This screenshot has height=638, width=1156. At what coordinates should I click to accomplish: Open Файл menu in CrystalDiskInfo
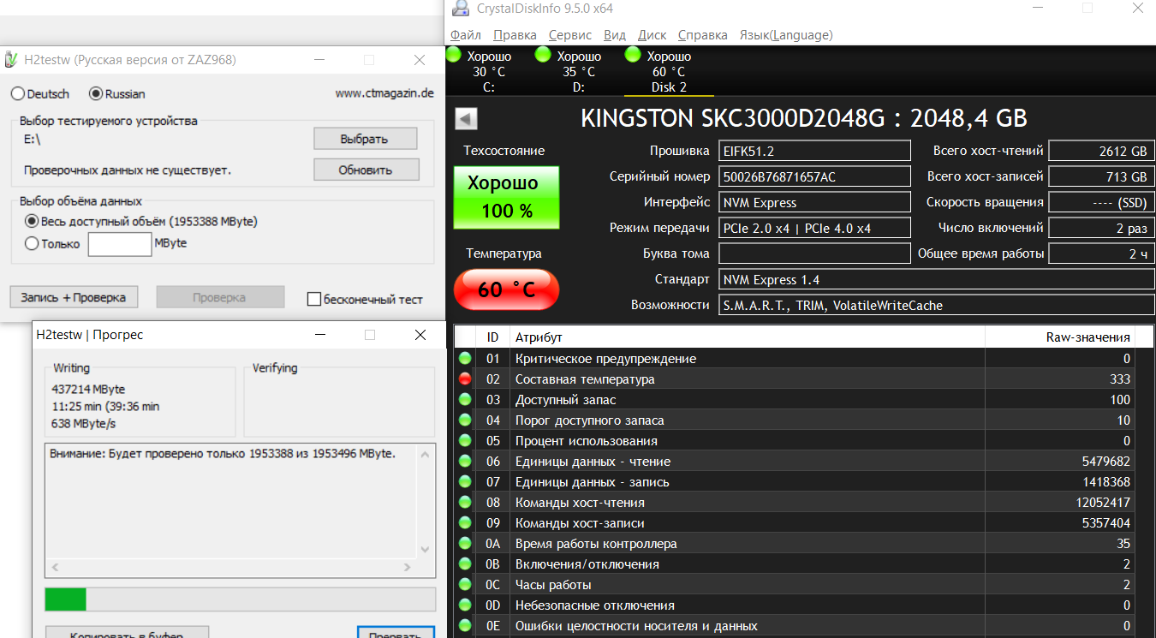point(465,35)
